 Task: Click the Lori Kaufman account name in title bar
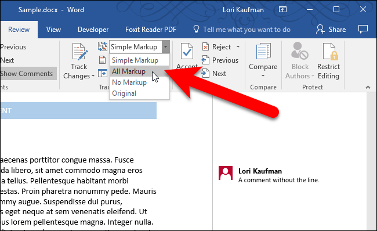click(x=243, y=10)
